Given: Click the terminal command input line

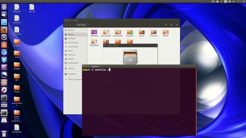Looking at the screenshot, I should 139,70.
